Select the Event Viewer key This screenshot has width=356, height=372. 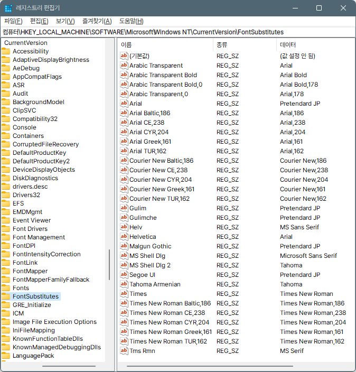(x=32, y=220)
